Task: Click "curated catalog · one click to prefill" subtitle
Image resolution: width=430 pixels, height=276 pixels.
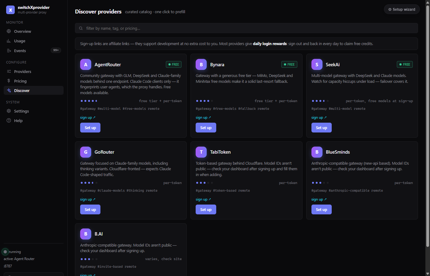Action: tap(155, 12)
